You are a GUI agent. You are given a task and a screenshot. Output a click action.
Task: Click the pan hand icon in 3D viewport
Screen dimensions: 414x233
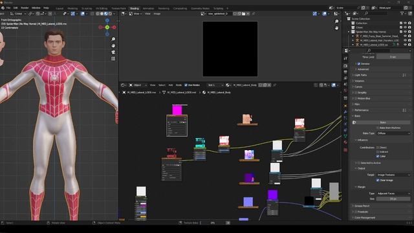113,46
